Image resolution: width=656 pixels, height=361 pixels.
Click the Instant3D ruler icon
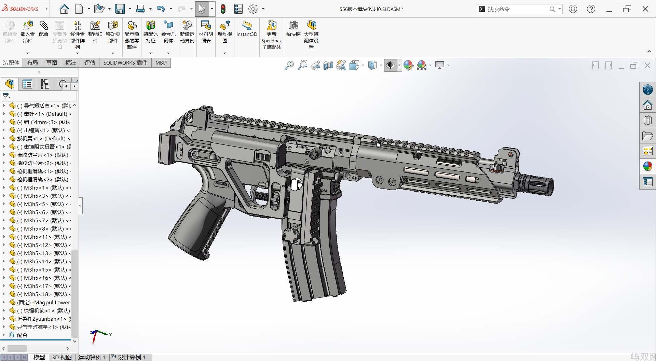click(247, 26)
